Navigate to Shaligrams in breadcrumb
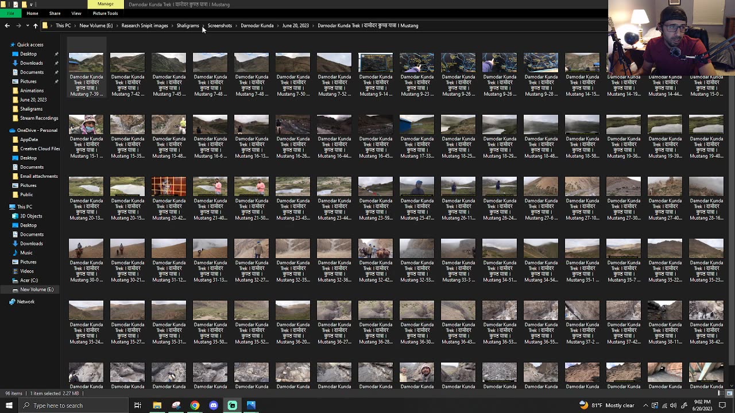 188,26
